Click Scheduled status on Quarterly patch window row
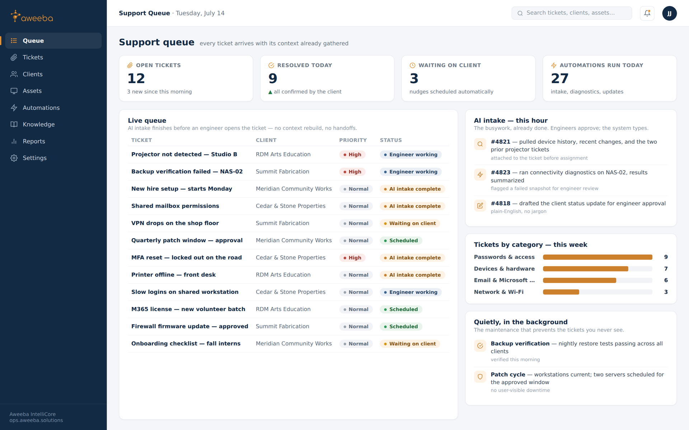The image size is (689, 430). click(401, 240)
